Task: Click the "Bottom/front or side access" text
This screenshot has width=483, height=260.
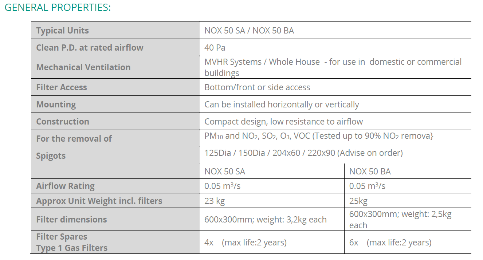Action: point(257,87)
